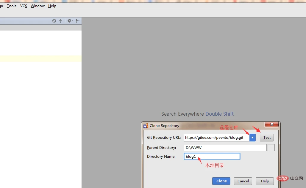Open the Help menu in menu bar
The image size is (306, 188).
pyautogui.click(x=52, y=6)
